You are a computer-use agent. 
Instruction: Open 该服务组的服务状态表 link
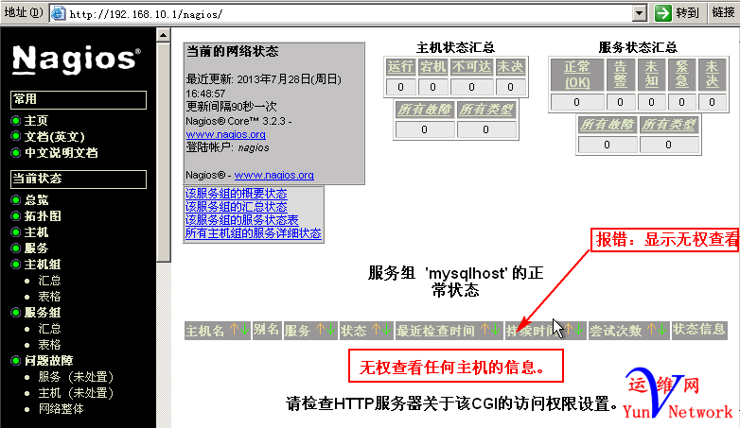click(x=241, y=219)
